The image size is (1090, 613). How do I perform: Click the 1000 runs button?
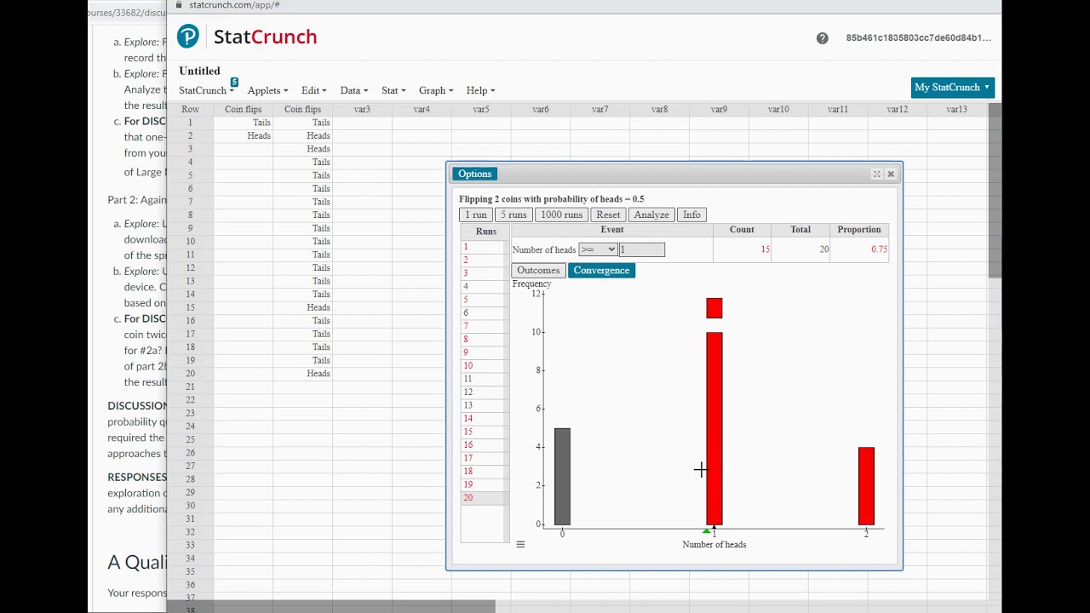[x=561, y=215]
